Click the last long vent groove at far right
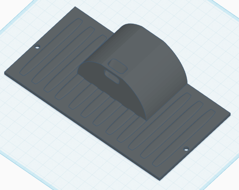This screenshot has width=239, height=190. [x=184, y=138]
